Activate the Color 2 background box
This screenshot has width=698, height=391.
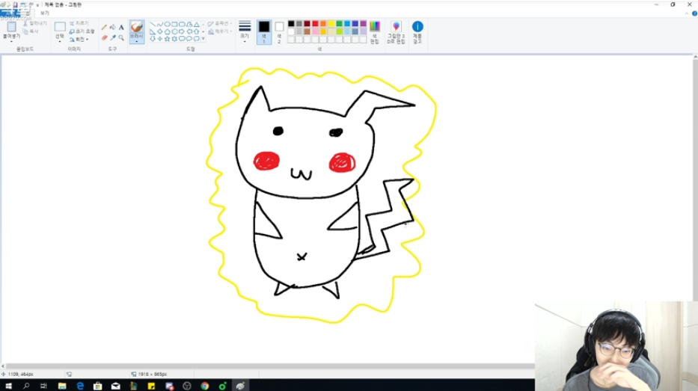[x=279, y=32]
